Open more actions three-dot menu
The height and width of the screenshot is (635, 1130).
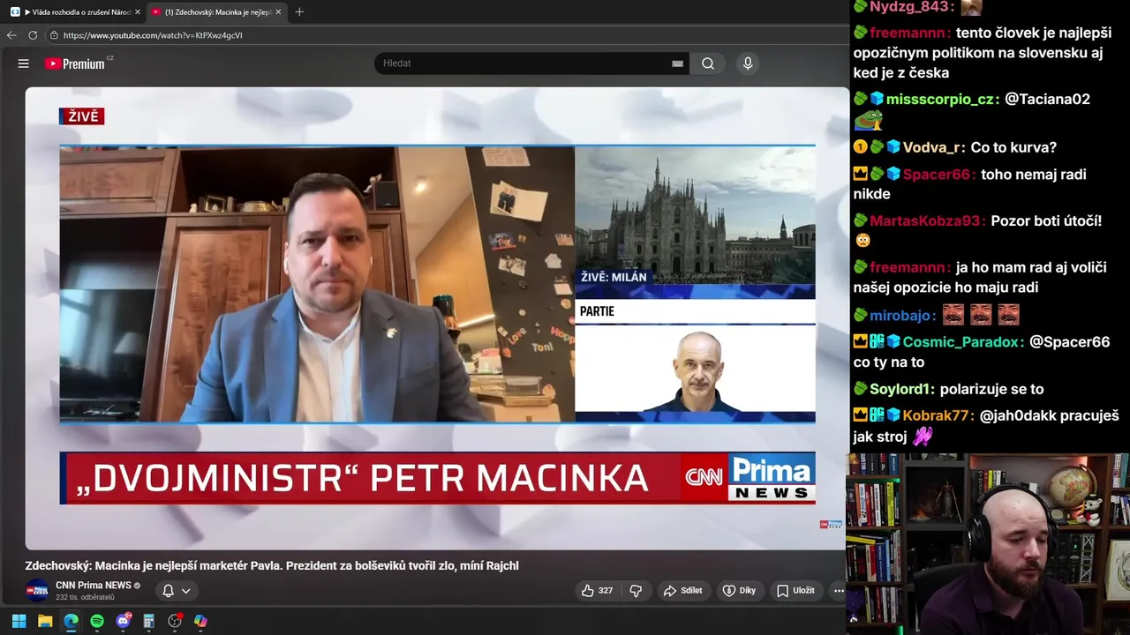coord(838,591)
